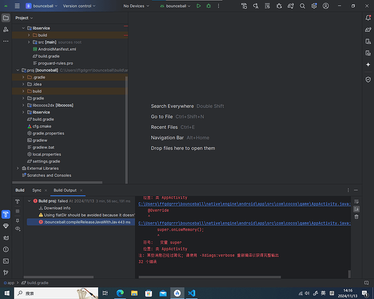Minimize the Build tool window

(356, 190)
